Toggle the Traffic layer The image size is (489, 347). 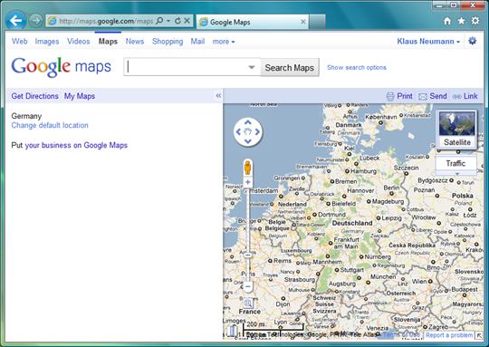[455, 163]
